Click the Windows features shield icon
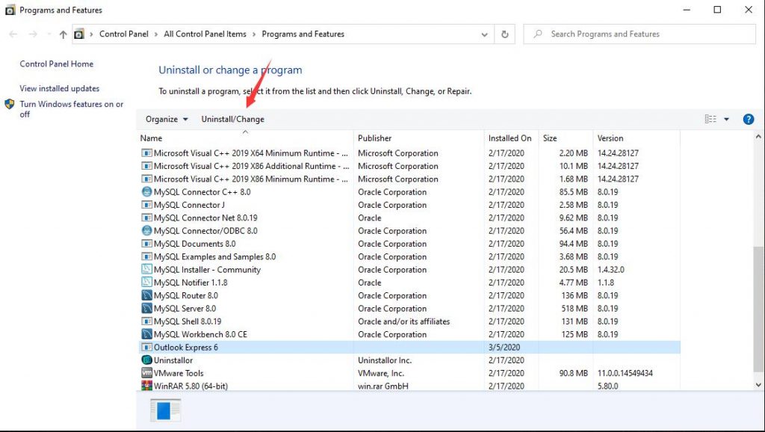 pos(9,104)
